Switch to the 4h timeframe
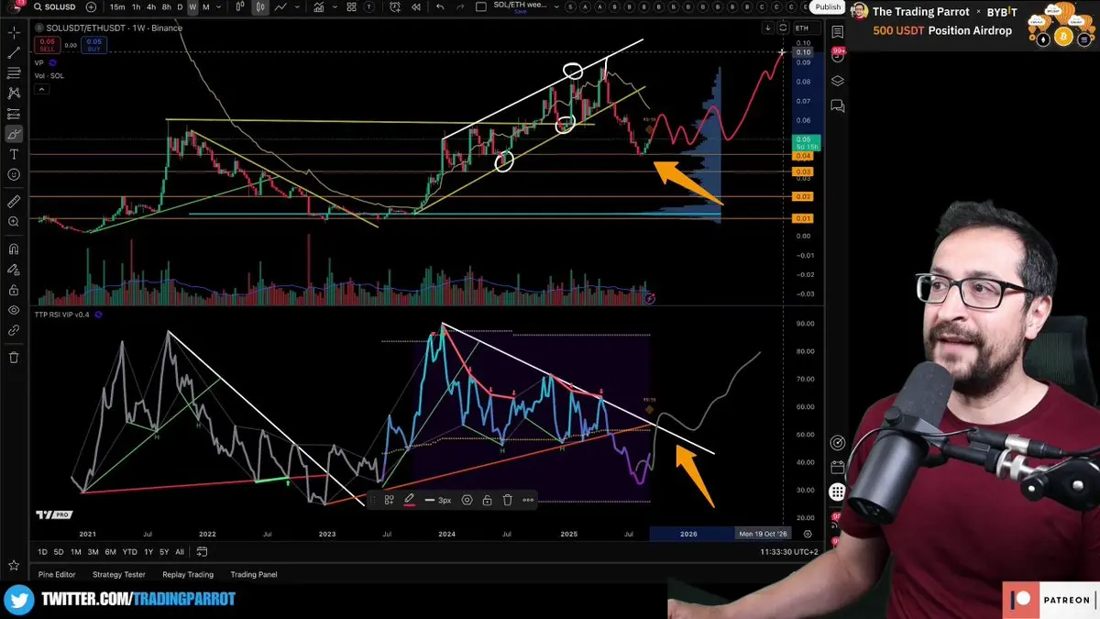Screen dimensions: 1100x619 [151, 7]
